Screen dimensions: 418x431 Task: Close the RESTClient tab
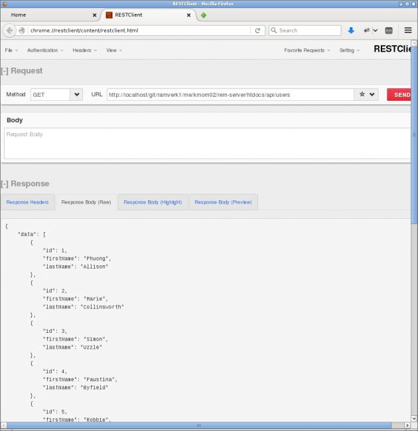[x=188, y=15]
